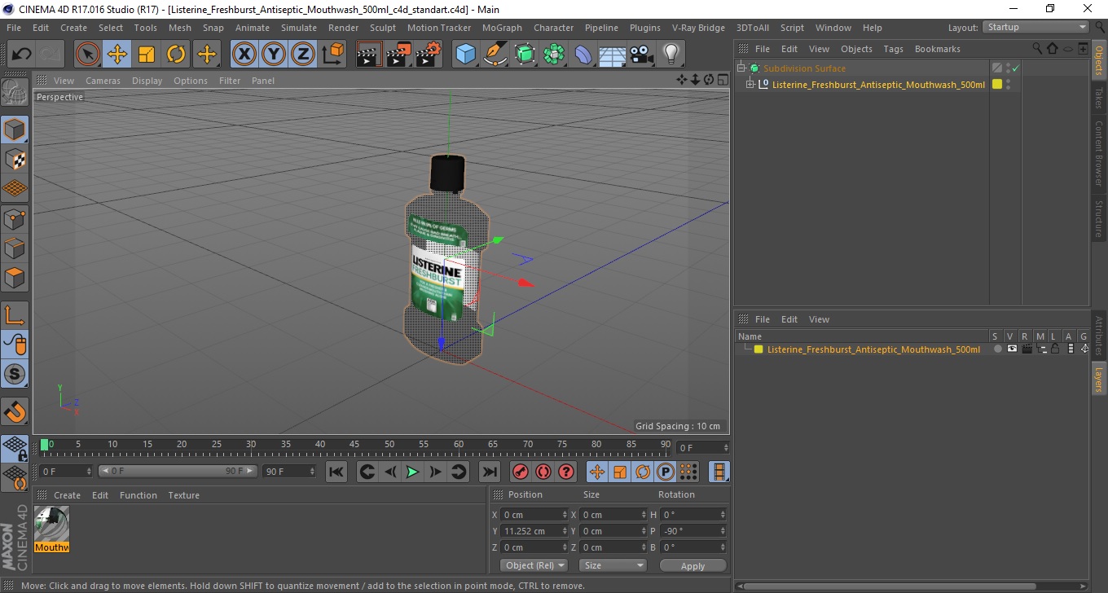Toggle Solo dot for Listerine layer
Image resolution: width=1108 pixels, height=593 pixels.
pyautogui.click(x=997, y=349)
